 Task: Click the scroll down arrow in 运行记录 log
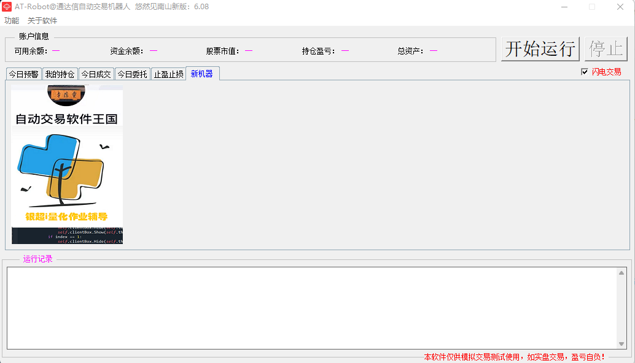click(x=621, y=344)
